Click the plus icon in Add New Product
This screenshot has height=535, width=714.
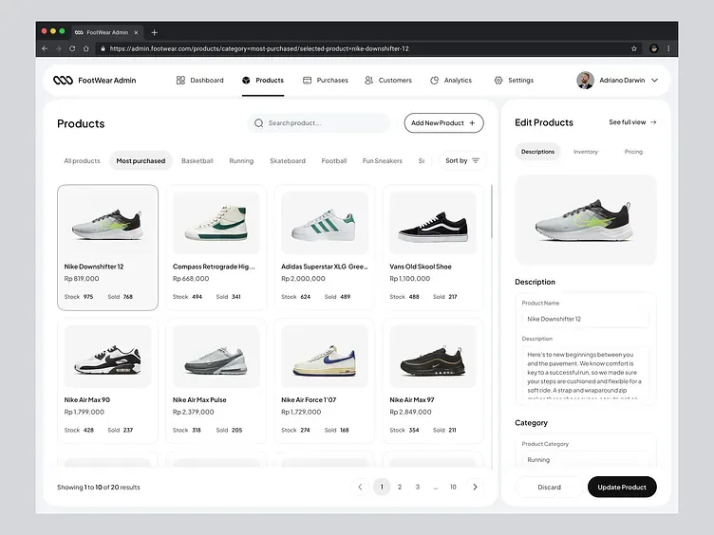point(472,122)
